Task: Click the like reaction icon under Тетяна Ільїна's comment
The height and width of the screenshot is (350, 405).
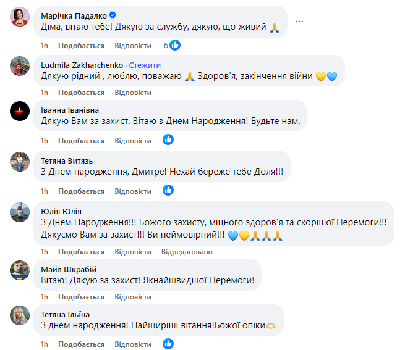Action: point(168,344)
